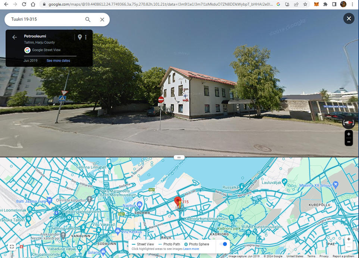The image size is (359, 258).
Task: Collapse the map with the shrink icon
Action: click(12, 246)
